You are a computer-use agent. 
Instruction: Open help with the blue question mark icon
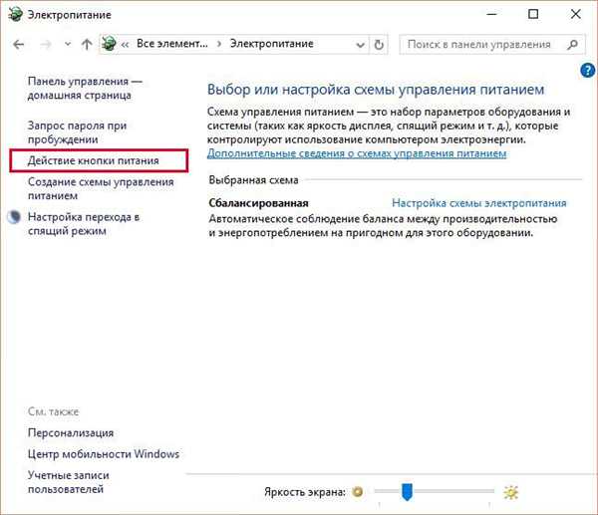(587, 70)
